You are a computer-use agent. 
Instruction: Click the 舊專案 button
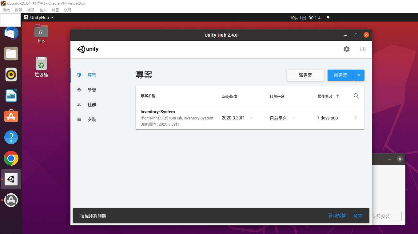tap(305, 75)
